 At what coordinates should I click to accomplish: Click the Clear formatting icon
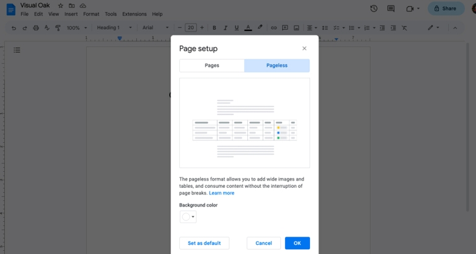click(x=404, y=28)
